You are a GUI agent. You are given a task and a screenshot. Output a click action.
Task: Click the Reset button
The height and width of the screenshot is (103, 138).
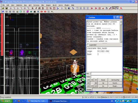(103, 80)
